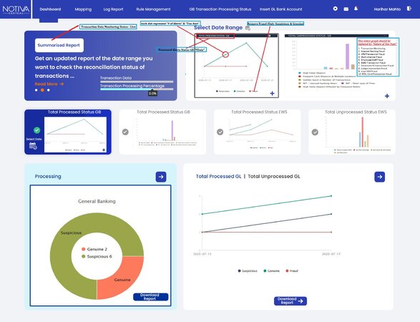Viewport: 420px width, 322px height.
Task: Open the Log Report menu item
Action: point(113,9)
